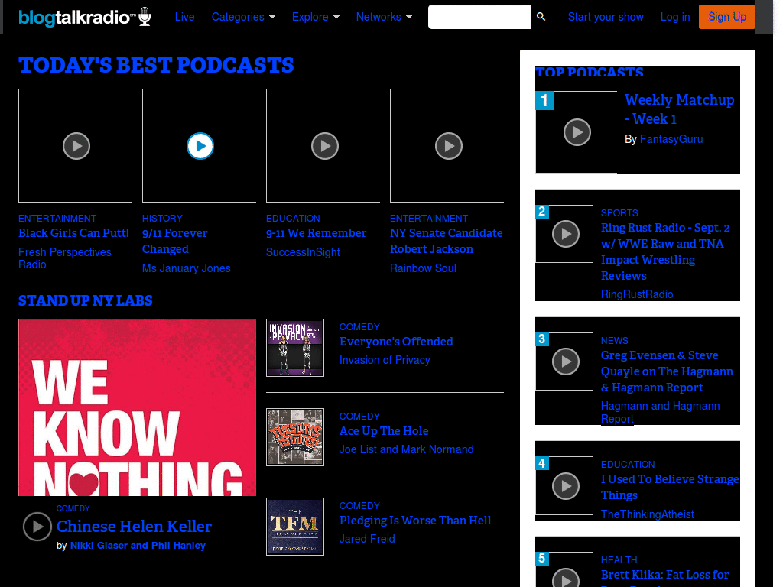Click the Log in link
Screen dimensions: 783x587
(675, 17)
